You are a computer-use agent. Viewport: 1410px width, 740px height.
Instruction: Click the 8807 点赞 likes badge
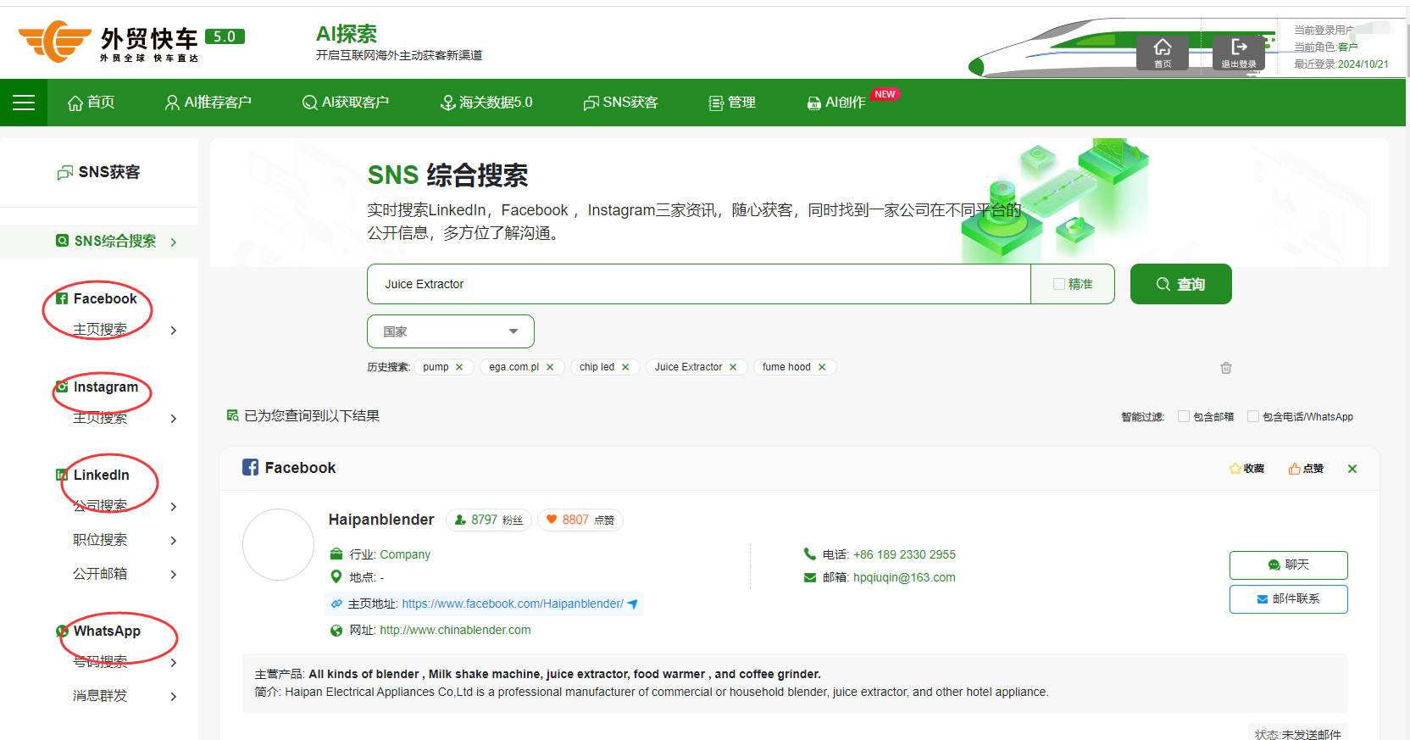point(580,520)
